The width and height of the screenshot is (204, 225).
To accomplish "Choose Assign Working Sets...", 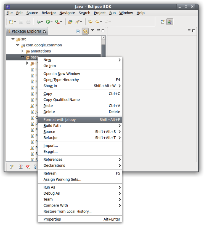I will (80, 179).
